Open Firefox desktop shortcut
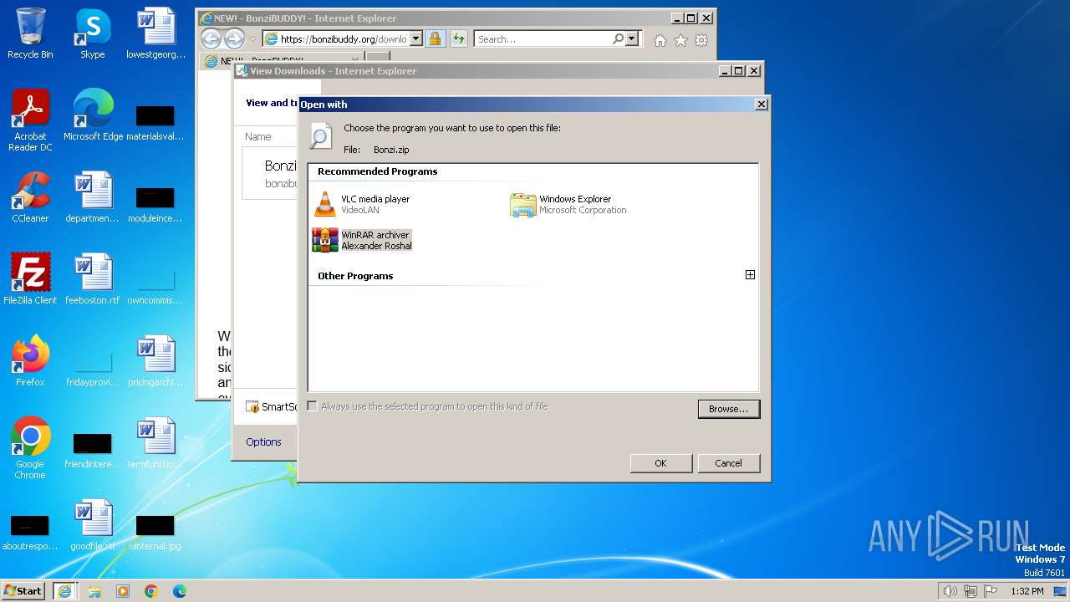Screen dimensions: 1070x602 coord(30,361)
